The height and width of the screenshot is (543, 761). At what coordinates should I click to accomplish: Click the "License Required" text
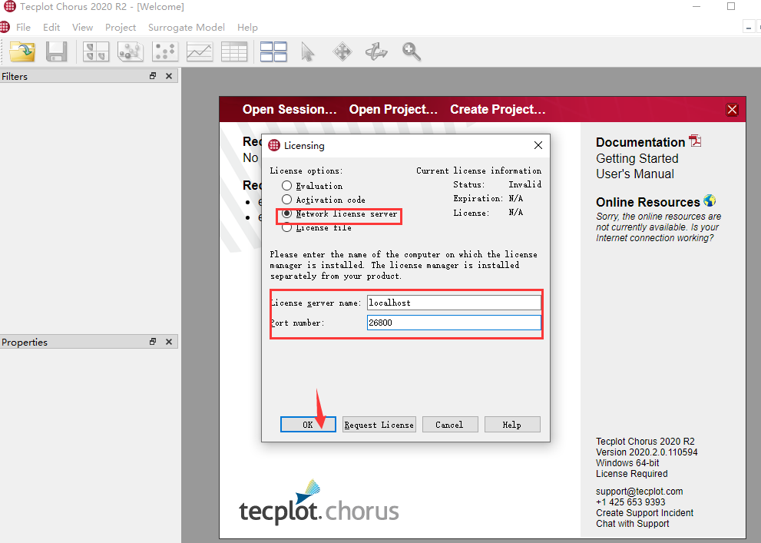coord(631,474)
